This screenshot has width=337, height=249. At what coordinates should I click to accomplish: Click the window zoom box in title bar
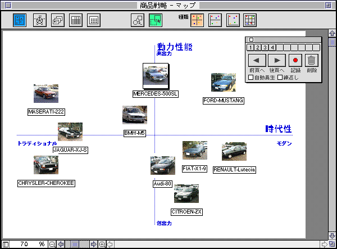coord(328,5)
